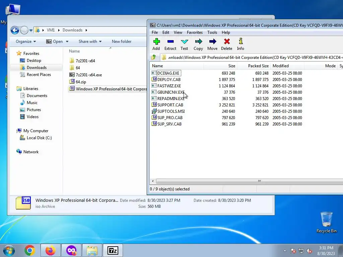This screenshot has width=343, height=257.
Task: Select SUP_PRO.CAB file entry
Action: click(x=170, y=117)
